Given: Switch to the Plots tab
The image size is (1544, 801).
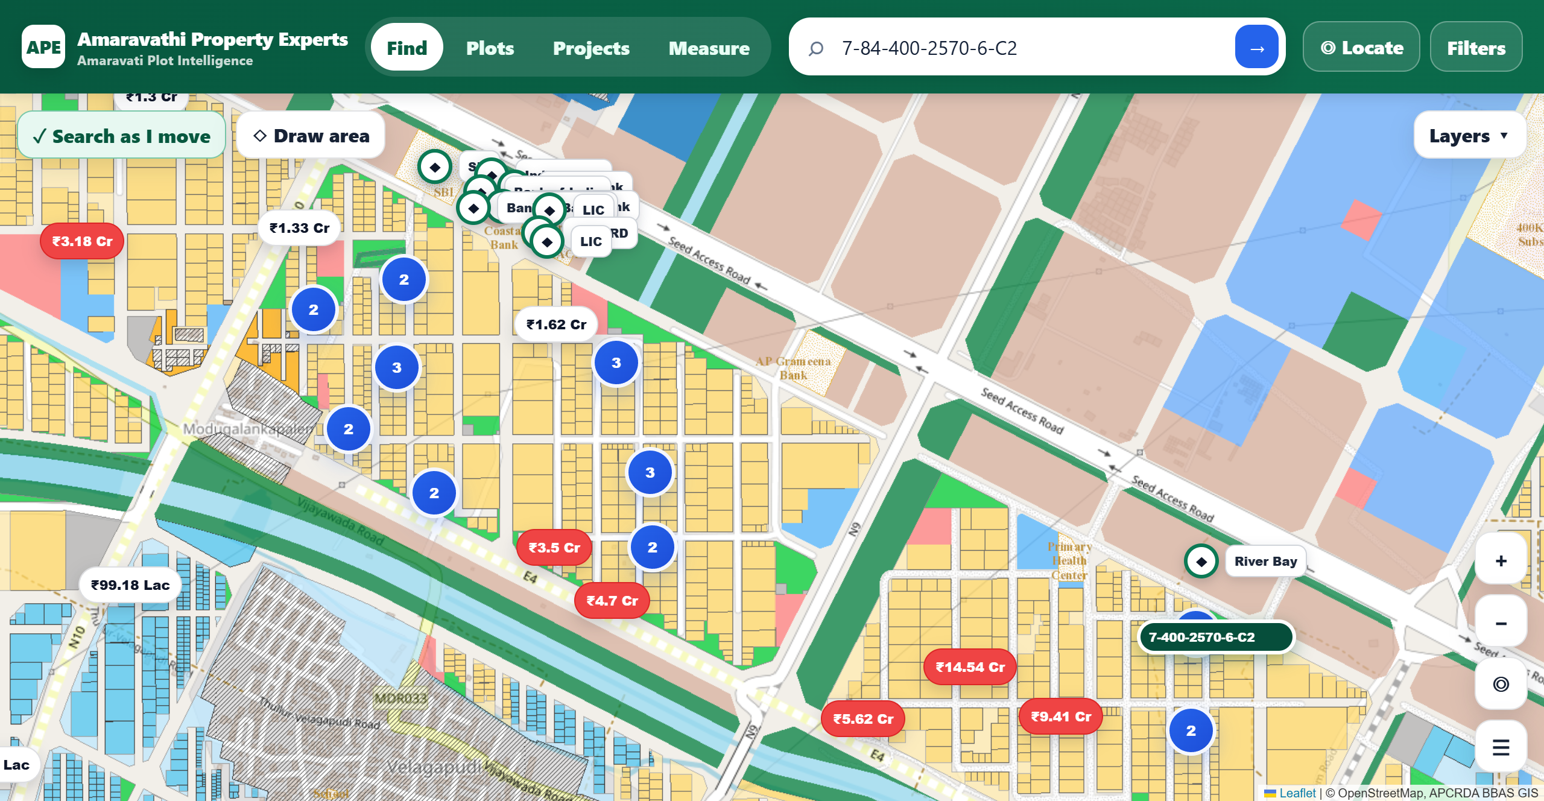Looking at the screenshot, I should pos(490,48).
